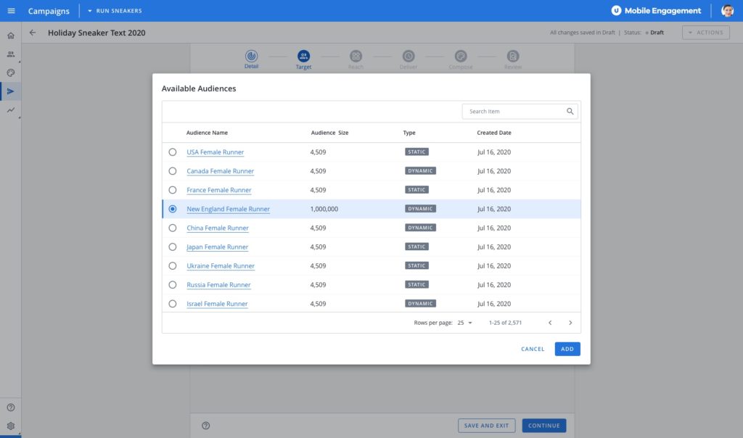The width and height of the screenshot is (743, 438).
Task: Select Japan Female Runner radio button
Action: pyautogui.click(x=173, y=247)
